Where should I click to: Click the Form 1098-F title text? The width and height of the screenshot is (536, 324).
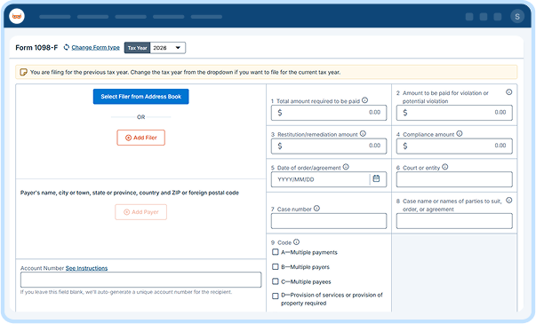pyautogui.click(x=36, y=47)
